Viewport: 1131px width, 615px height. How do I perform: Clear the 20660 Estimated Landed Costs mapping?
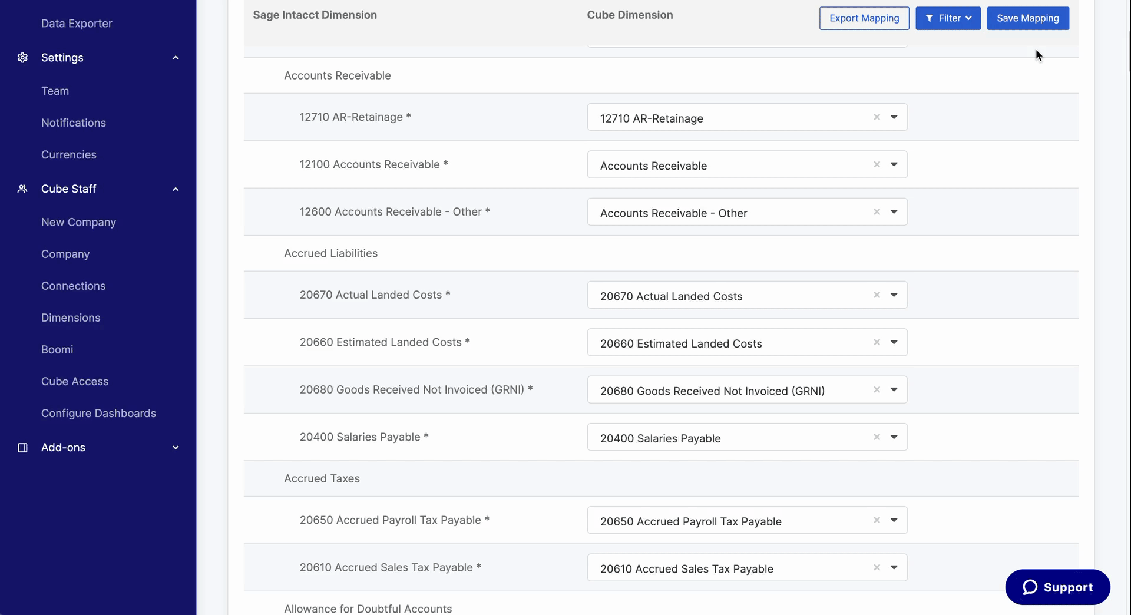point(877,342)
